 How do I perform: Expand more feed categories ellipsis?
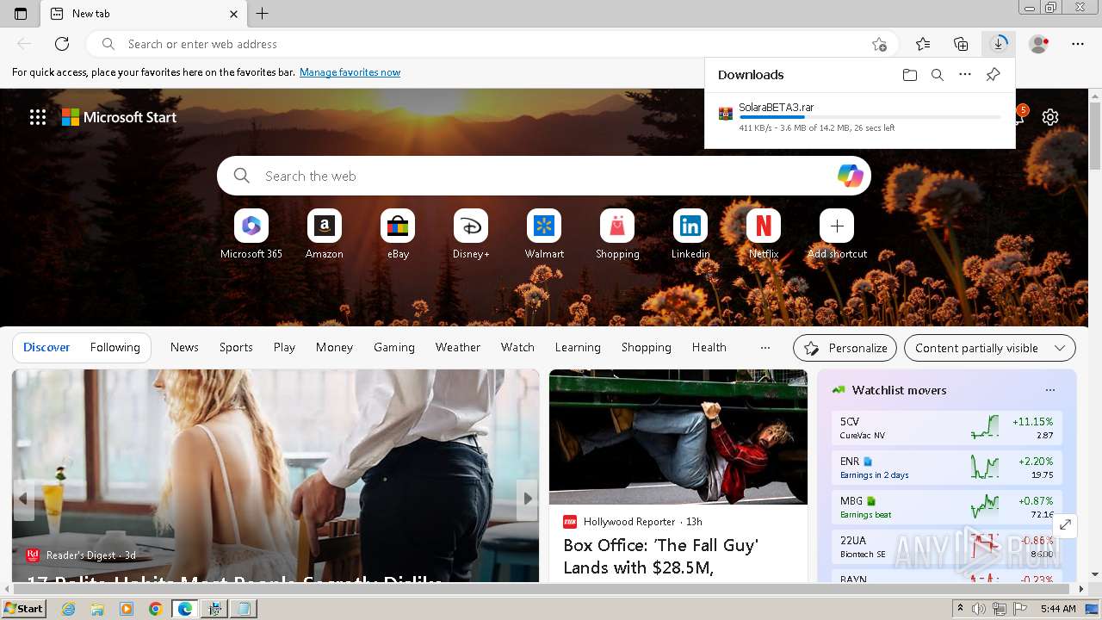(x=765, y=347)
